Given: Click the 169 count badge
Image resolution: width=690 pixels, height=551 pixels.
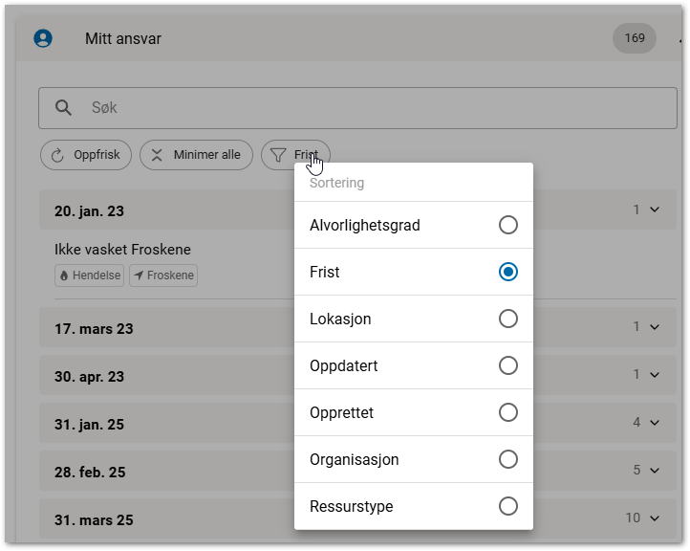Looking at the screenshot, I should (x=635, y=38).
